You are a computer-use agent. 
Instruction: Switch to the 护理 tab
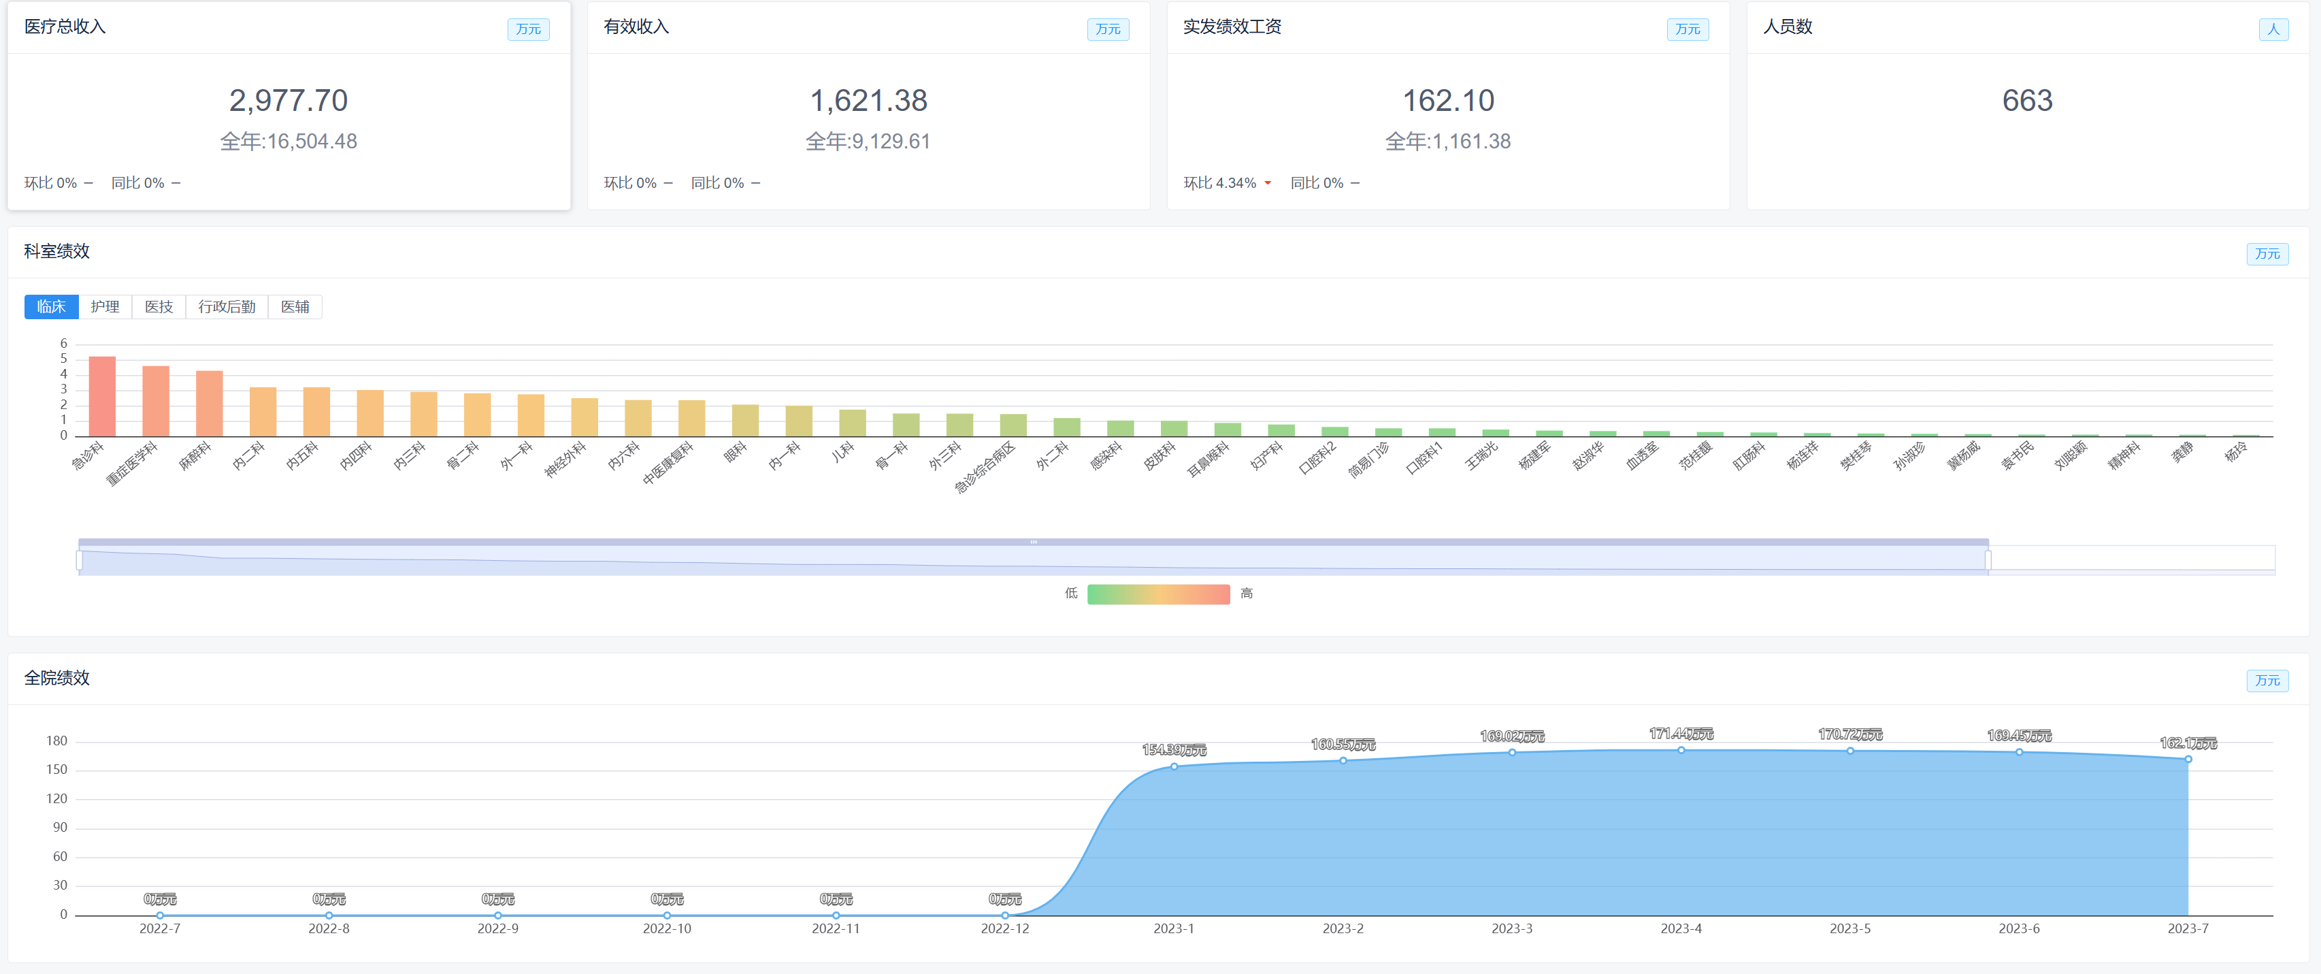coord(105,307)
